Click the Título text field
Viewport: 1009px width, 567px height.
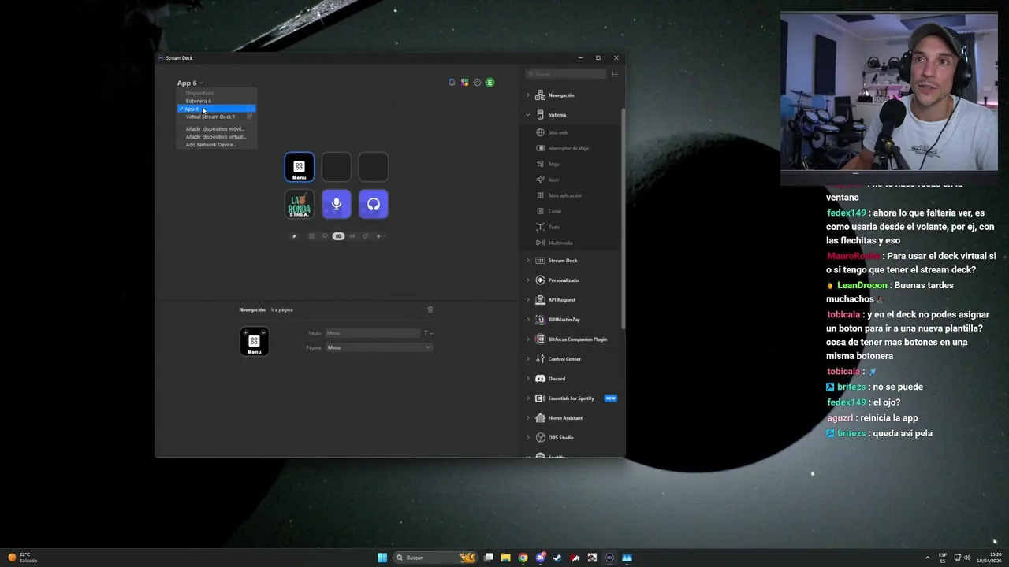[x=373, y=333]
